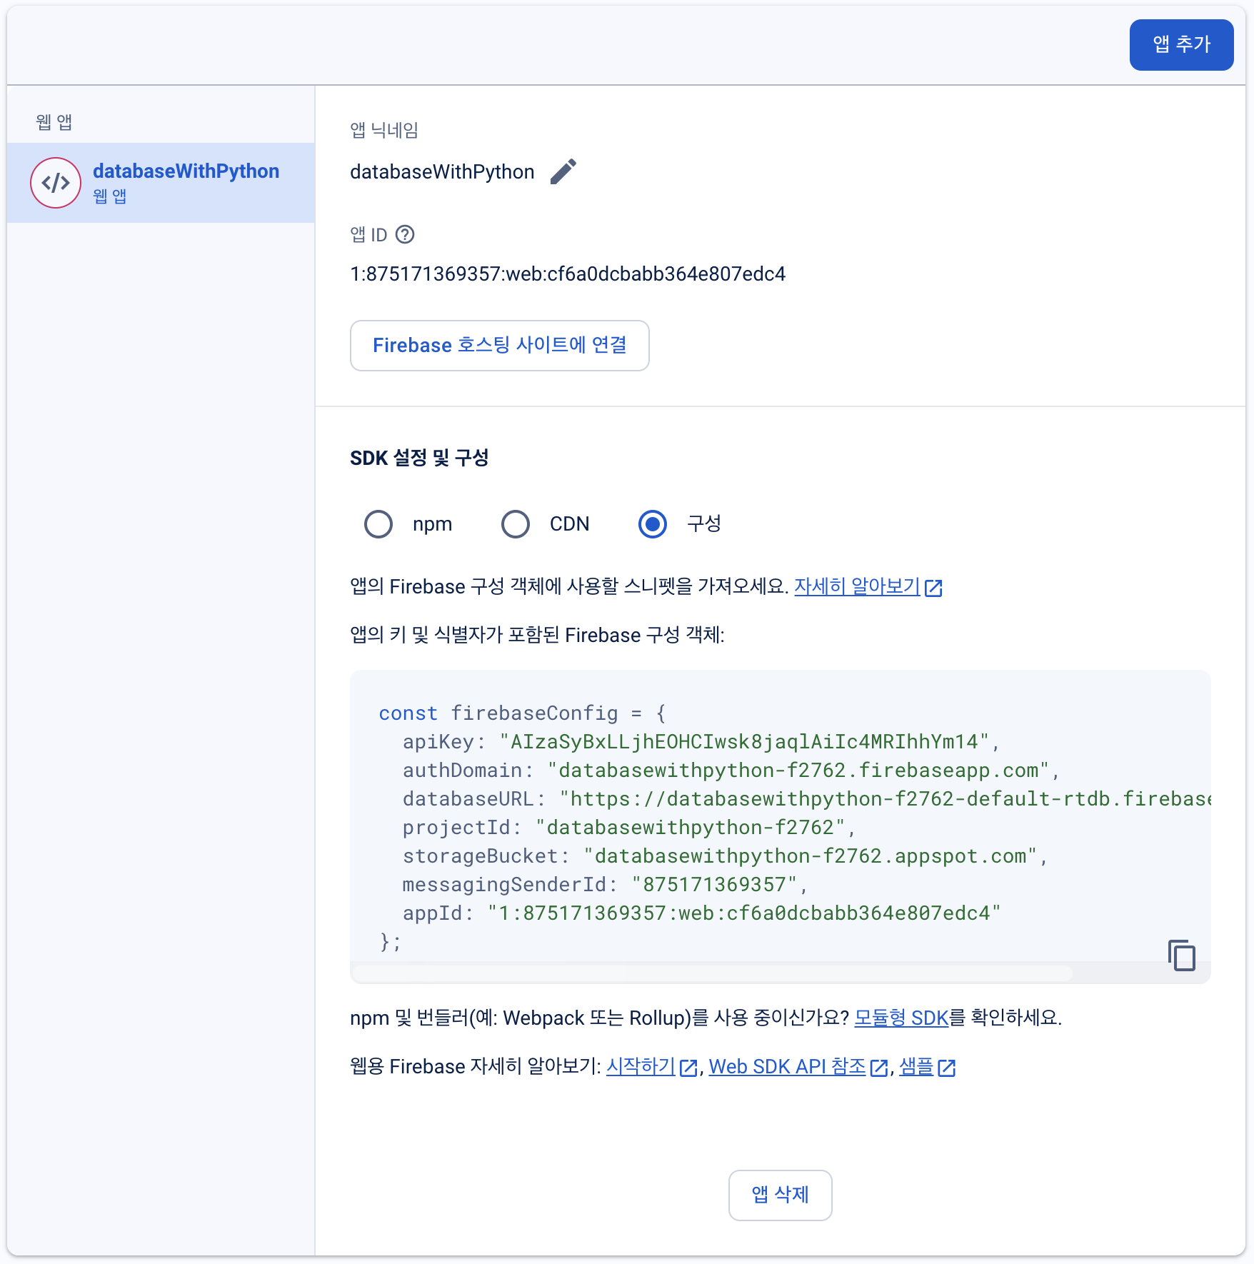
Task: Click external-link icon next to 시작하기
Action: (x=688, y=1068)
